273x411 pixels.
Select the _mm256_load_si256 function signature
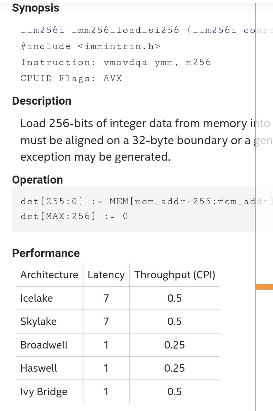(x=147, y=30)
